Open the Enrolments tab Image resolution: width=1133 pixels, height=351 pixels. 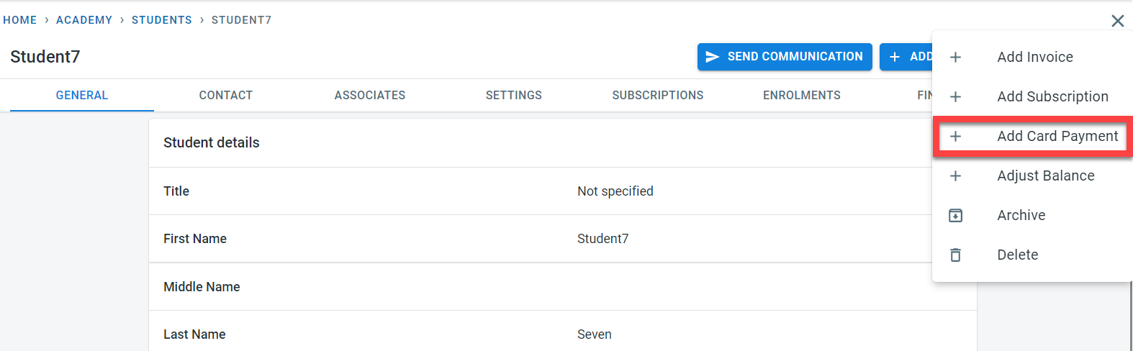click(801, 95)
